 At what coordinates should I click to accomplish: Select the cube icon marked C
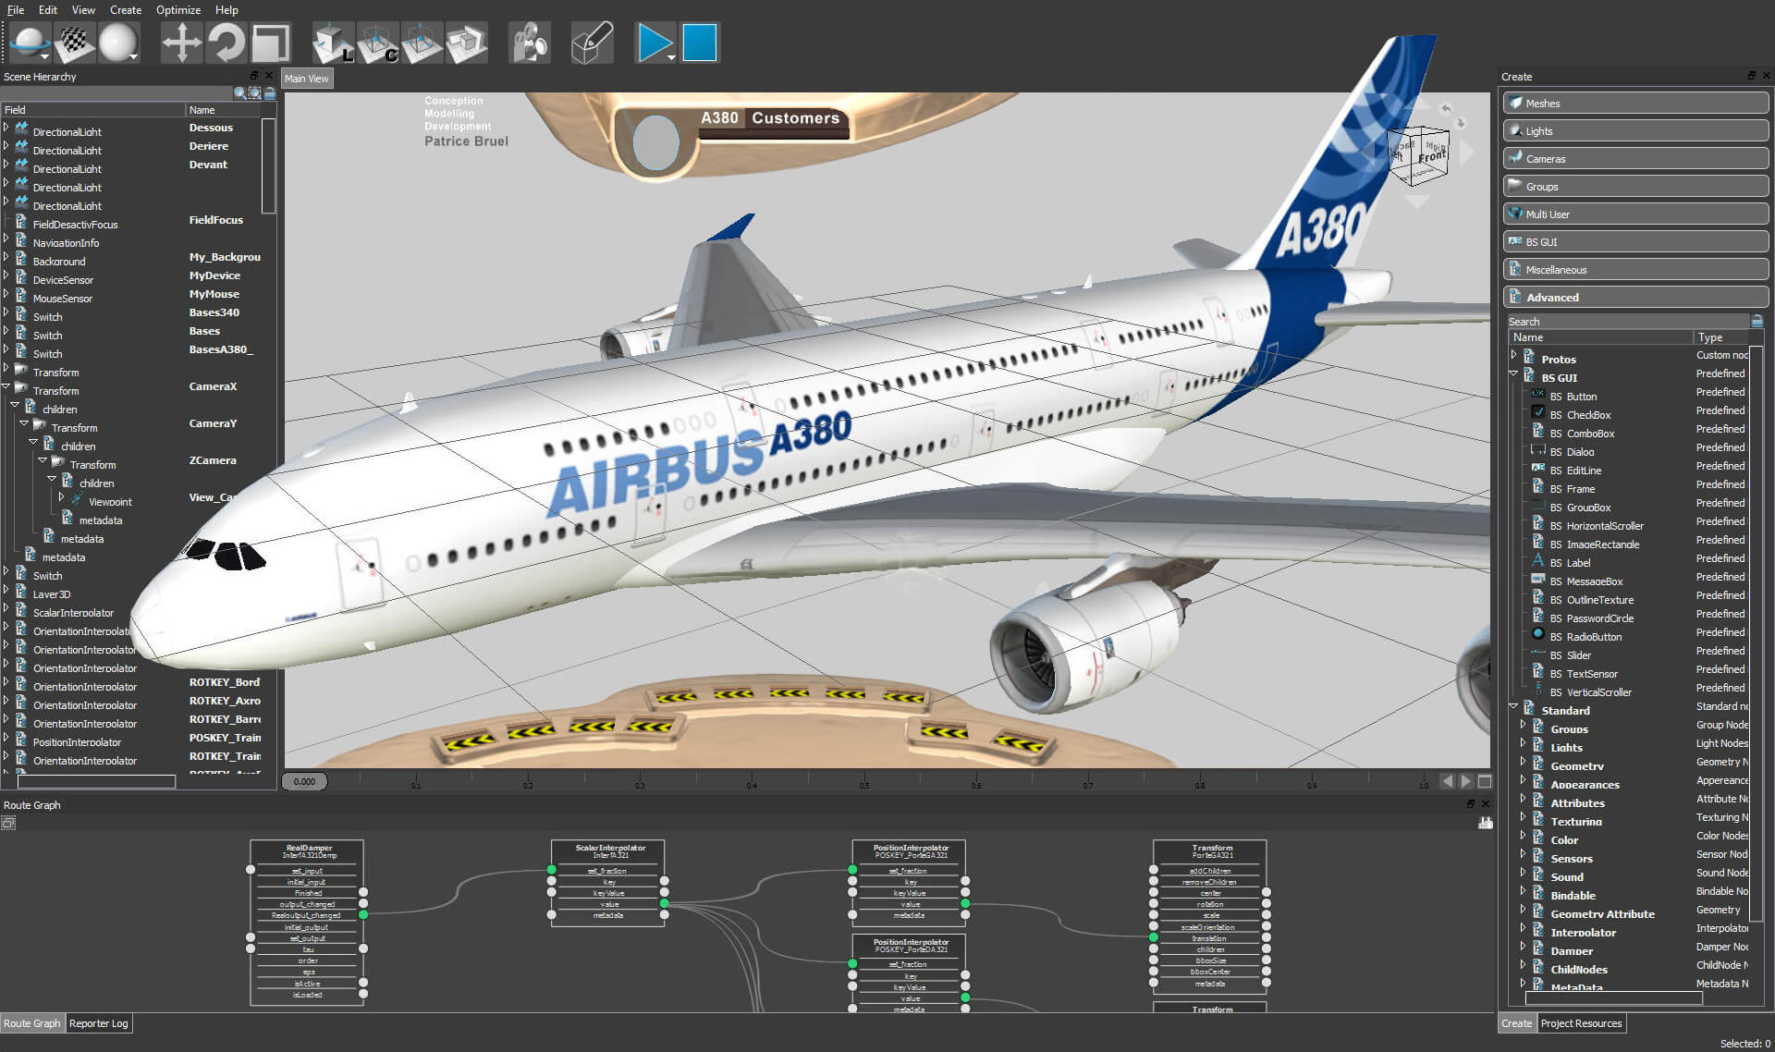[377, 43]
